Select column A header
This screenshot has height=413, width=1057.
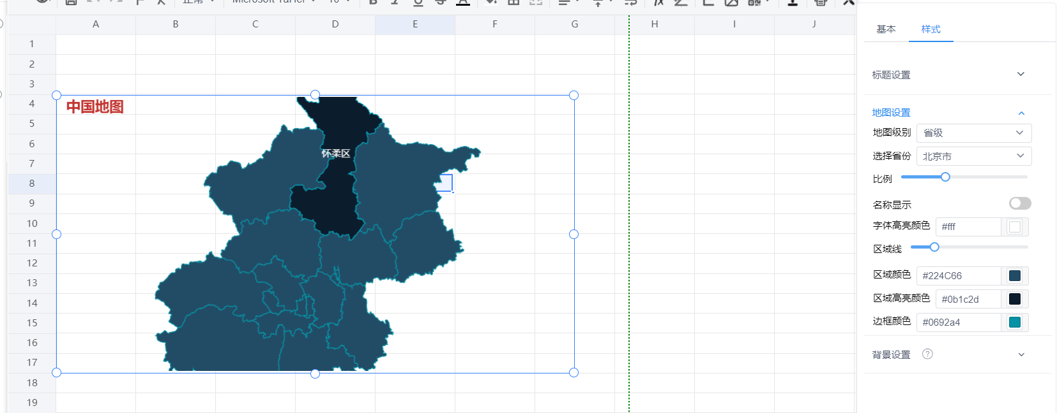click(x=96, y=24)
